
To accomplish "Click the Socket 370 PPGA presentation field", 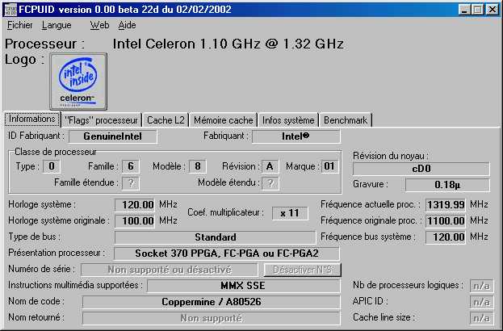I will [227, 253].
